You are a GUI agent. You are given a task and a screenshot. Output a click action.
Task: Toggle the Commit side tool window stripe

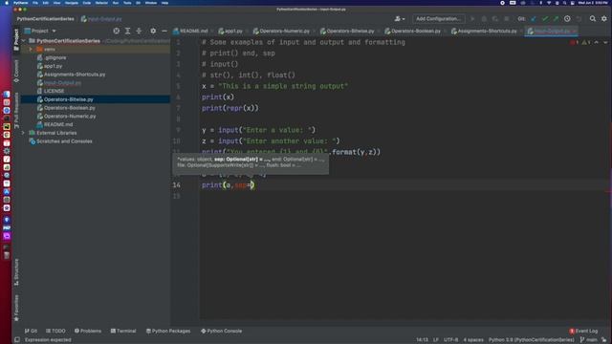pyautogui.click(x=16, y=71)
